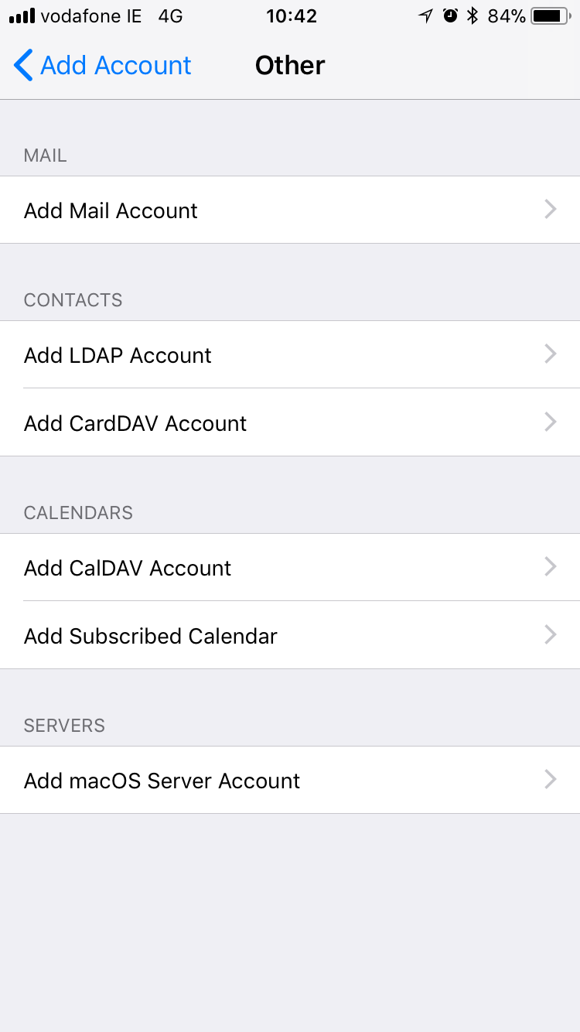Open Add CalDAV Account option

(290, 567)
